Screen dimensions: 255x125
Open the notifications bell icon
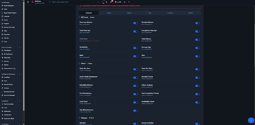(111, 2)
